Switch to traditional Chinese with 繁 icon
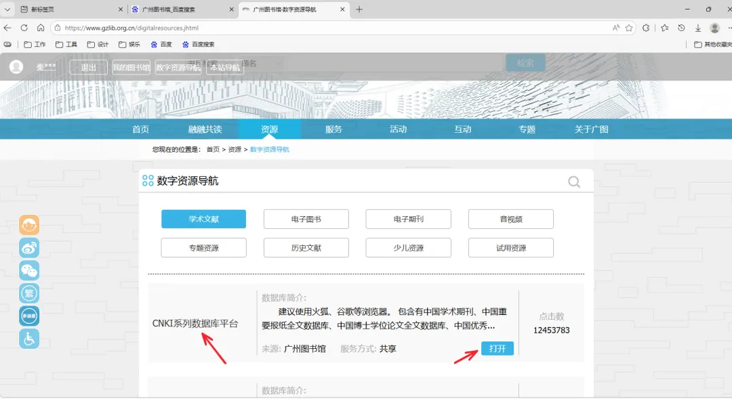The height and width of the screenshot is (399, 732). click(x=29, y=293)
